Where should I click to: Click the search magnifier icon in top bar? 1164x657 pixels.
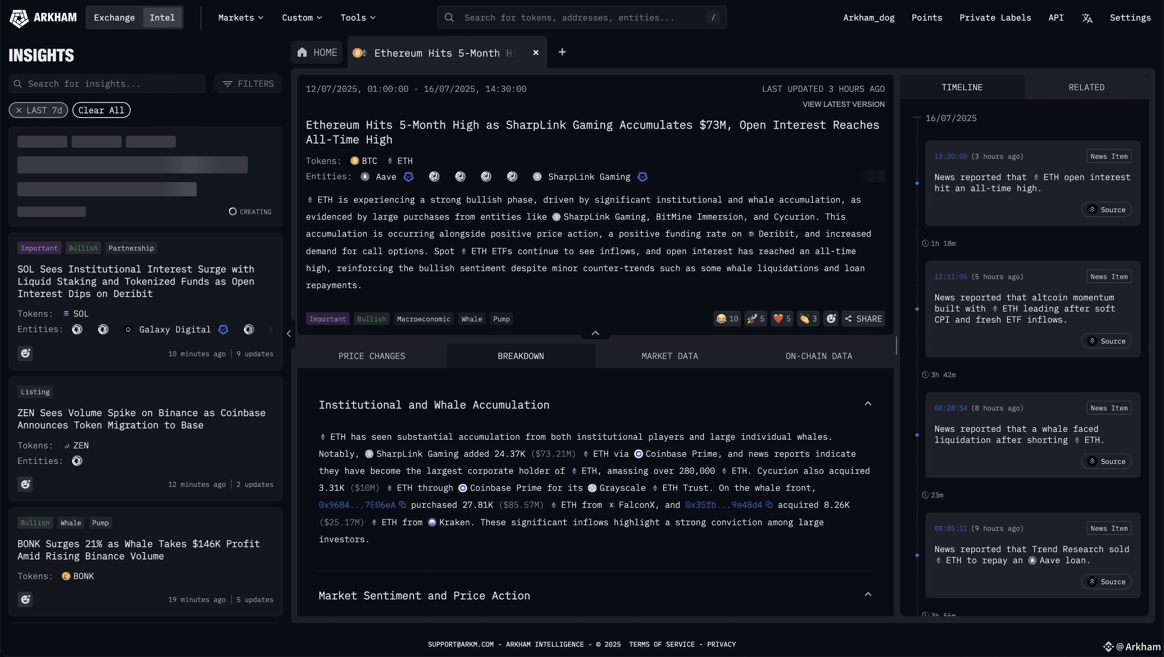[x=449, y=18]
